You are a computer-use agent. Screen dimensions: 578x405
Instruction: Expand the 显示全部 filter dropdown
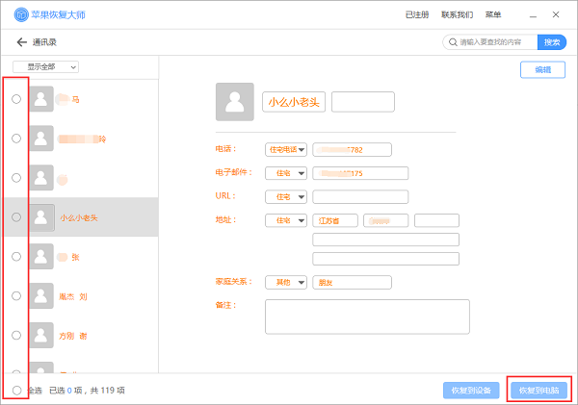pyautogui.click(x=45, y=66)
